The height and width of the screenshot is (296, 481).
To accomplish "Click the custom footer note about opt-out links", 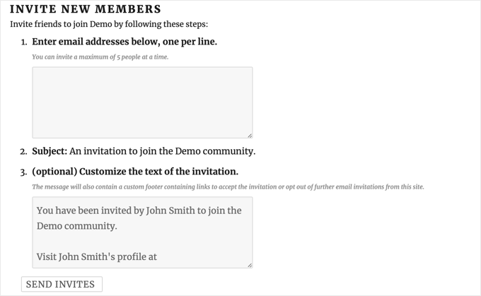I will tap(228, 187).
